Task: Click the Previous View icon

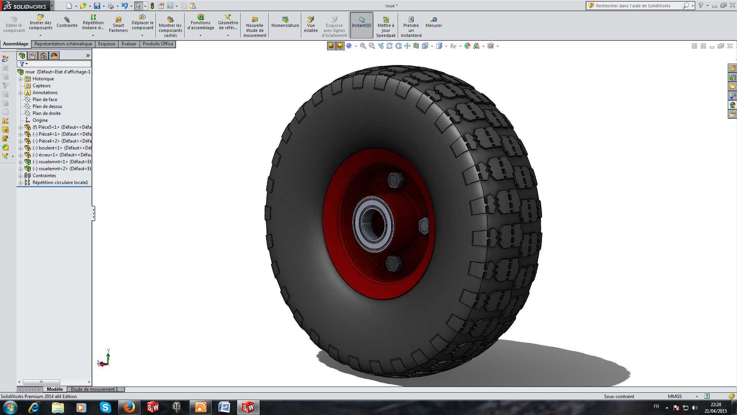Action: pyautogui.click(x=380, y=46)
